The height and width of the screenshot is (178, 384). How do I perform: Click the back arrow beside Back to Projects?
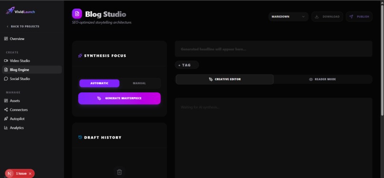(7, 26)
